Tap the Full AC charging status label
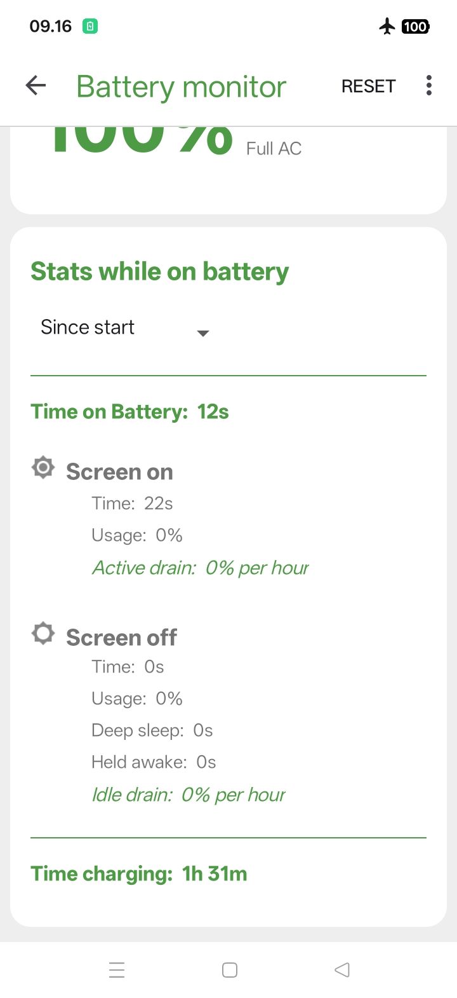 [274, 149]
